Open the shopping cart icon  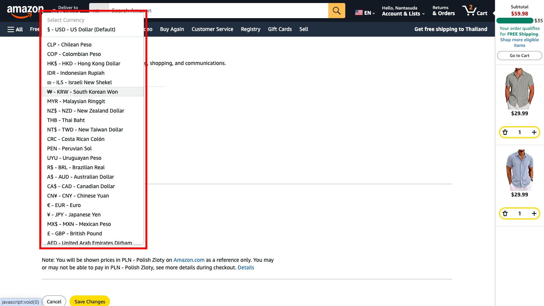coord(475,11)
